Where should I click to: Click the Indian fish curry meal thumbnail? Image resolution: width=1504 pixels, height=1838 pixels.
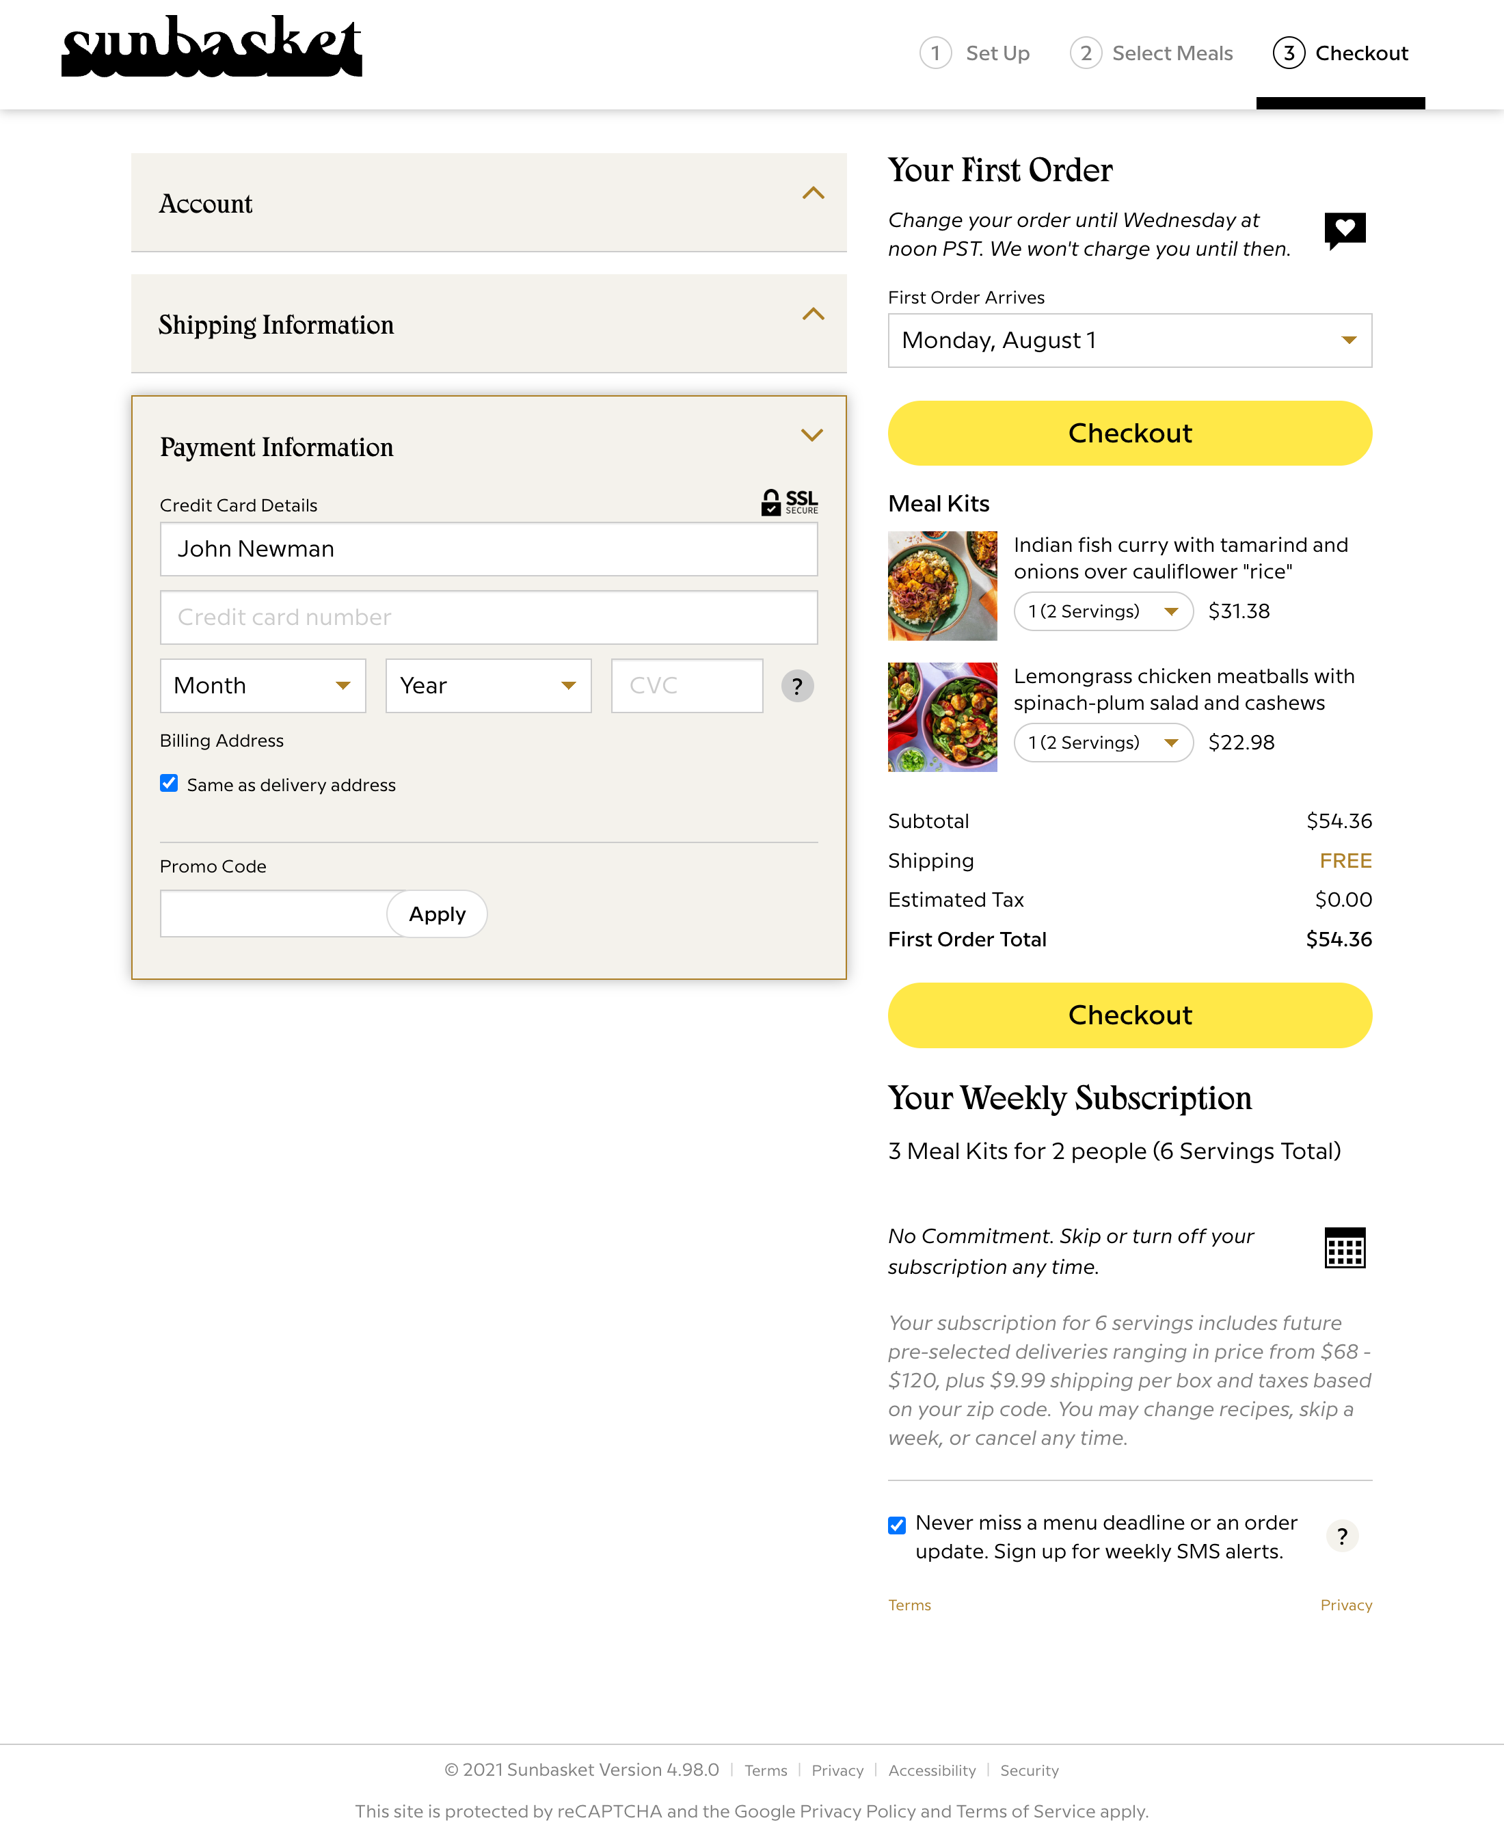pos(942,585)
